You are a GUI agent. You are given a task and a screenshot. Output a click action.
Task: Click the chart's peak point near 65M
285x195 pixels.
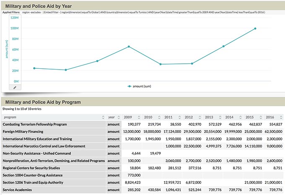[129, 47]
